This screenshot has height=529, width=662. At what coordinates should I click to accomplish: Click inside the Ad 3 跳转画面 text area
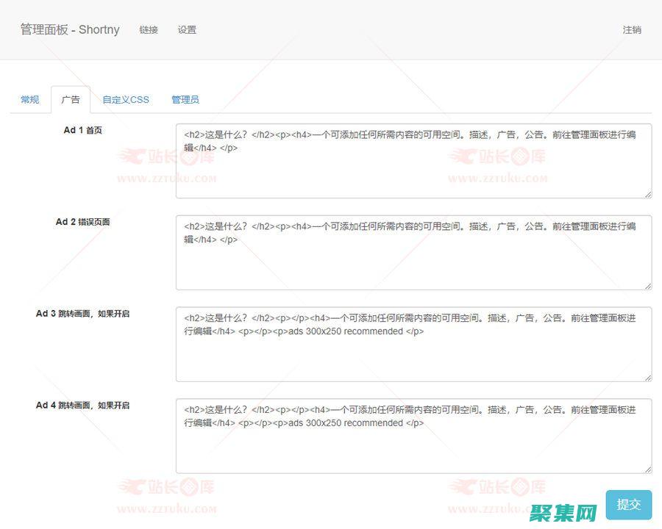coord(412,344)
